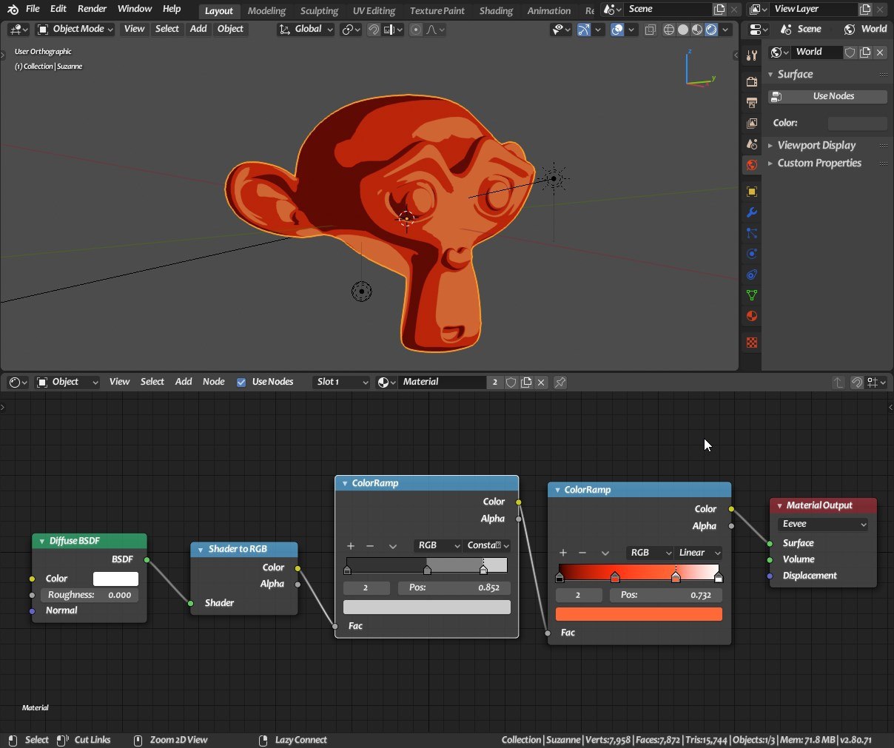Open the Object Constraints tab icon
This screenshot has height=748, width=894.
[x=751, y=274]
